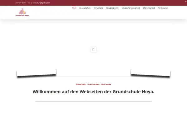Open the Schulprogramm menu item
187x117 pixels.
[112, 8]
